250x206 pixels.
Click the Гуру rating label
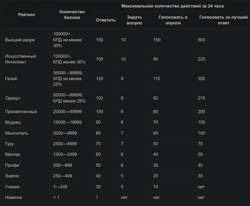click(9, 144)
